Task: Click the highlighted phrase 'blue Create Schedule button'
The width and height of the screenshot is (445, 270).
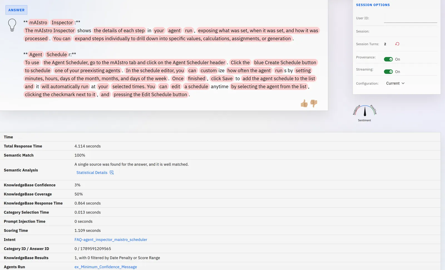Action: (285, 62)
